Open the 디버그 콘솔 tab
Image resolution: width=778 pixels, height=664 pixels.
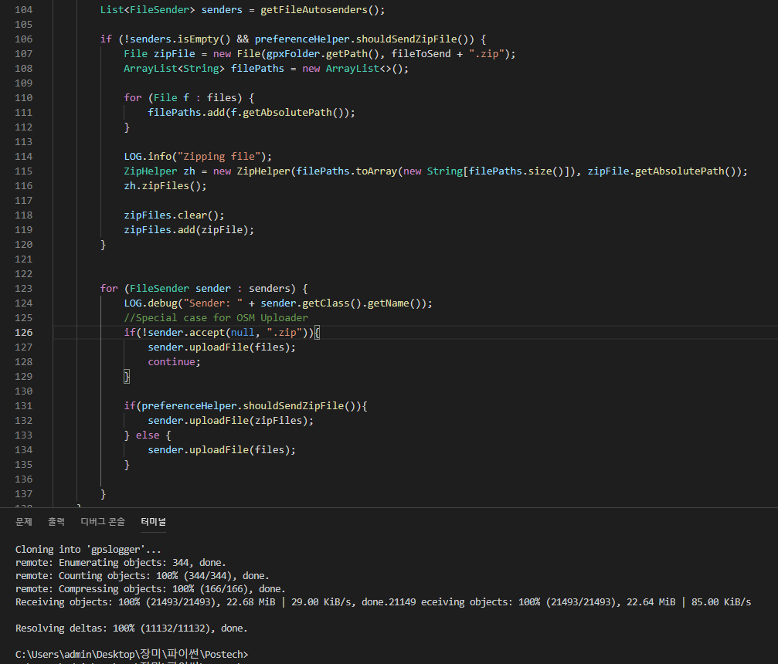(x=103, y=522)
